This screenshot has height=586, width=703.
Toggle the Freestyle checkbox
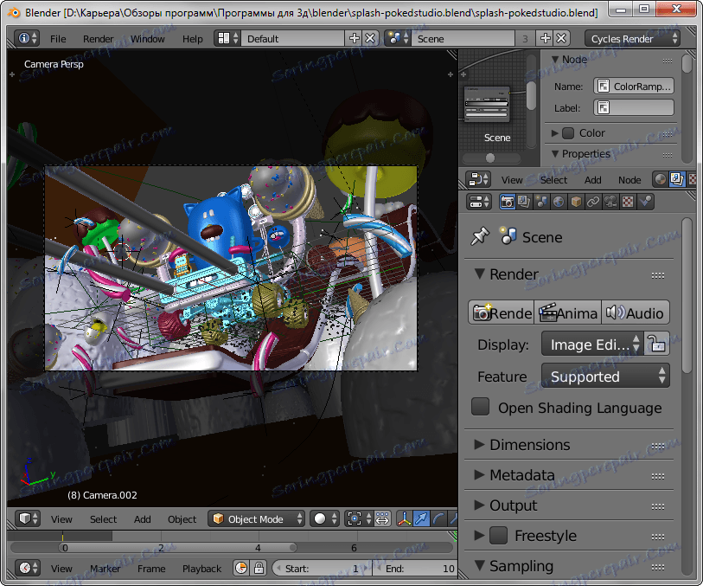point(498,536)
